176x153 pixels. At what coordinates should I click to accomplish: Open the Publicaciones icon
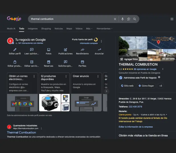(x=66, y=50)
